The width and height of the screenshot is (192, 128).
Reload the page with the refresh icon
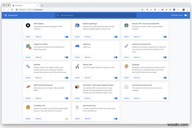(x=12, y=10)
